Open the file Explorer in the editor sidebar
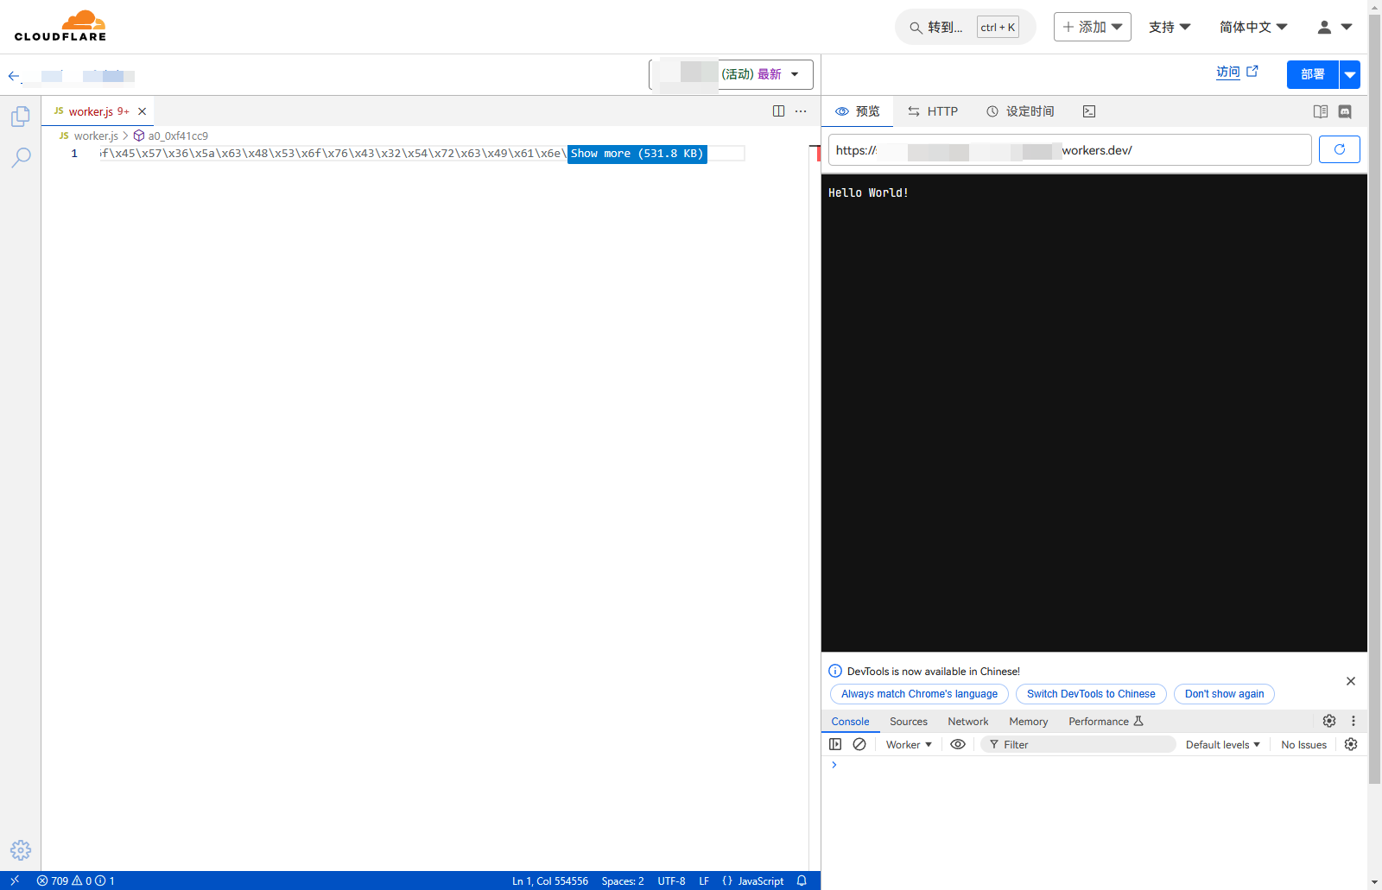Image resolution: width=1382 pixels, height=890 pixels. 20,116
